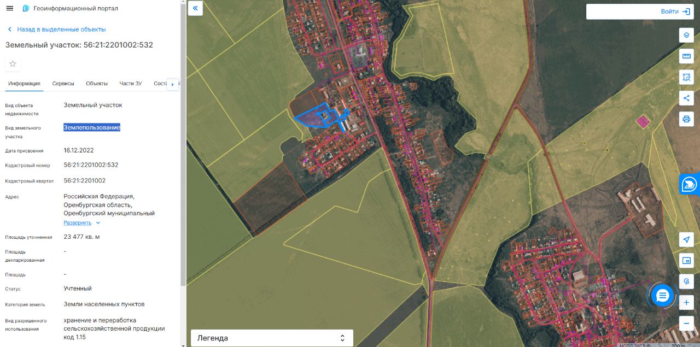
Task: Open the map layers tool
Action: pos(686,36)
